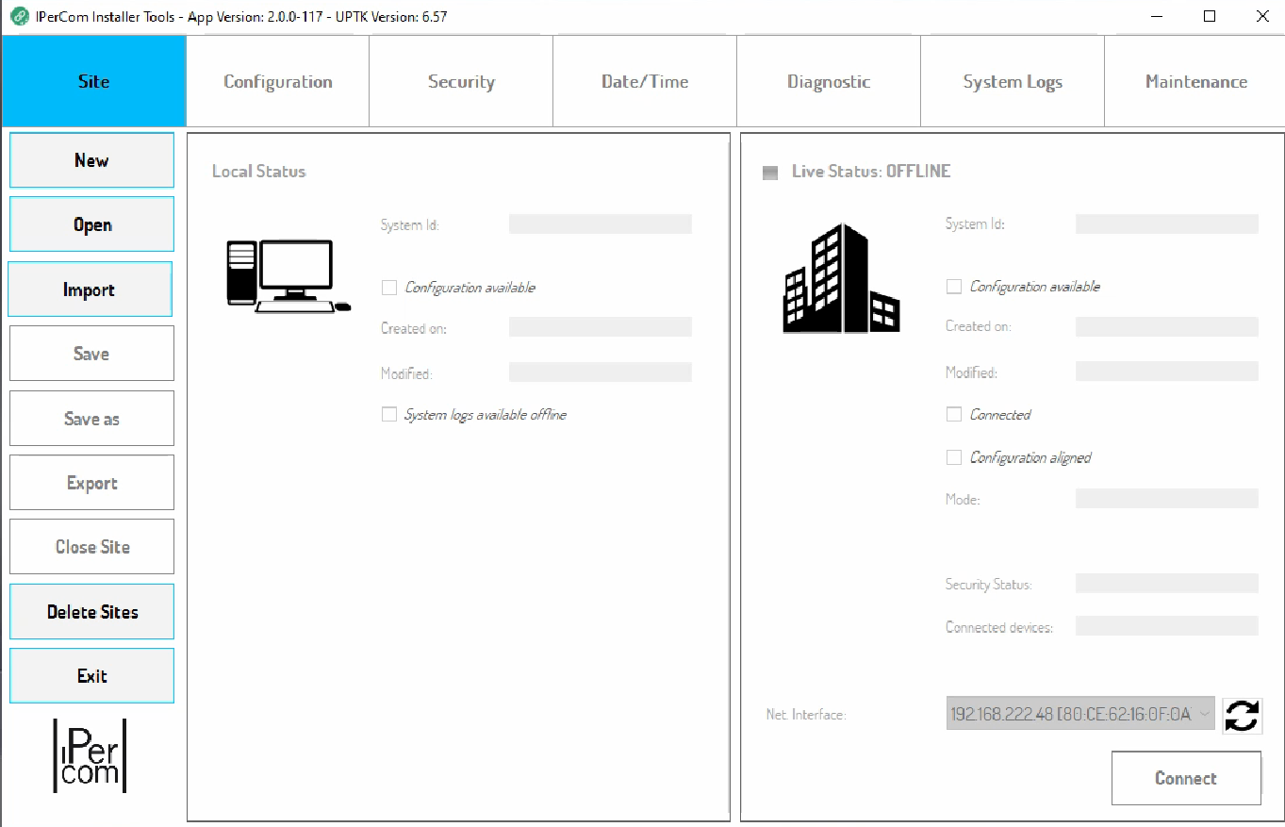Switch to the Configuration tab

(x=277, y=81)
